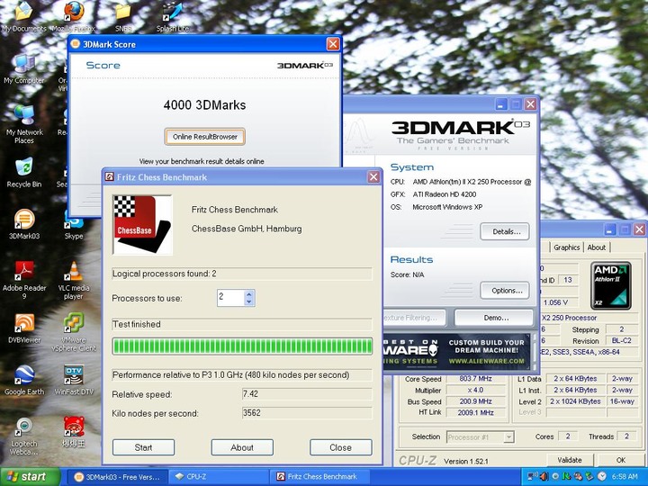Click the green benchmark progress bar
This screenshot has width=648, height=486.
[242, 346]
